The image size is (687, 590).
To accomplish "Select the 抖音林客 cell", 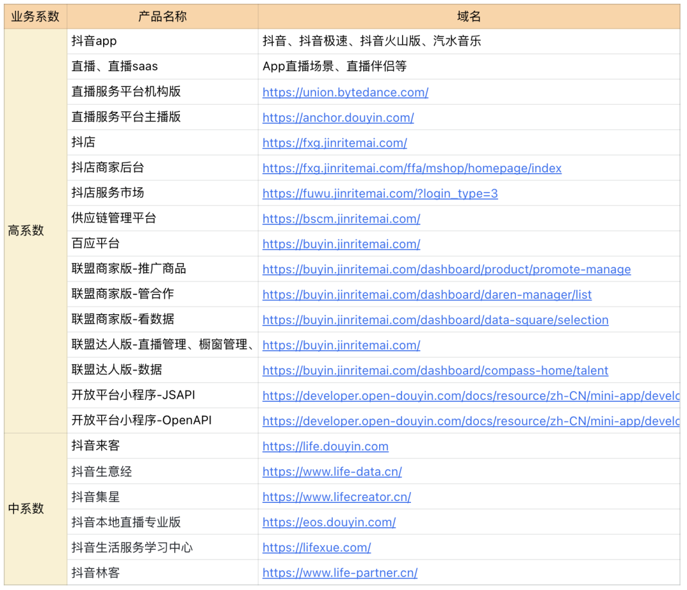I will [163, 572].
